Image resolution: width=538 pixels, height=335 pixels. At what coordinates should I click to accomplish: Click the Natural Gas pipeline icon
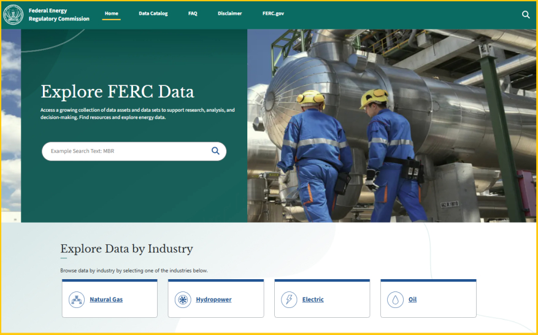(77, 299)
